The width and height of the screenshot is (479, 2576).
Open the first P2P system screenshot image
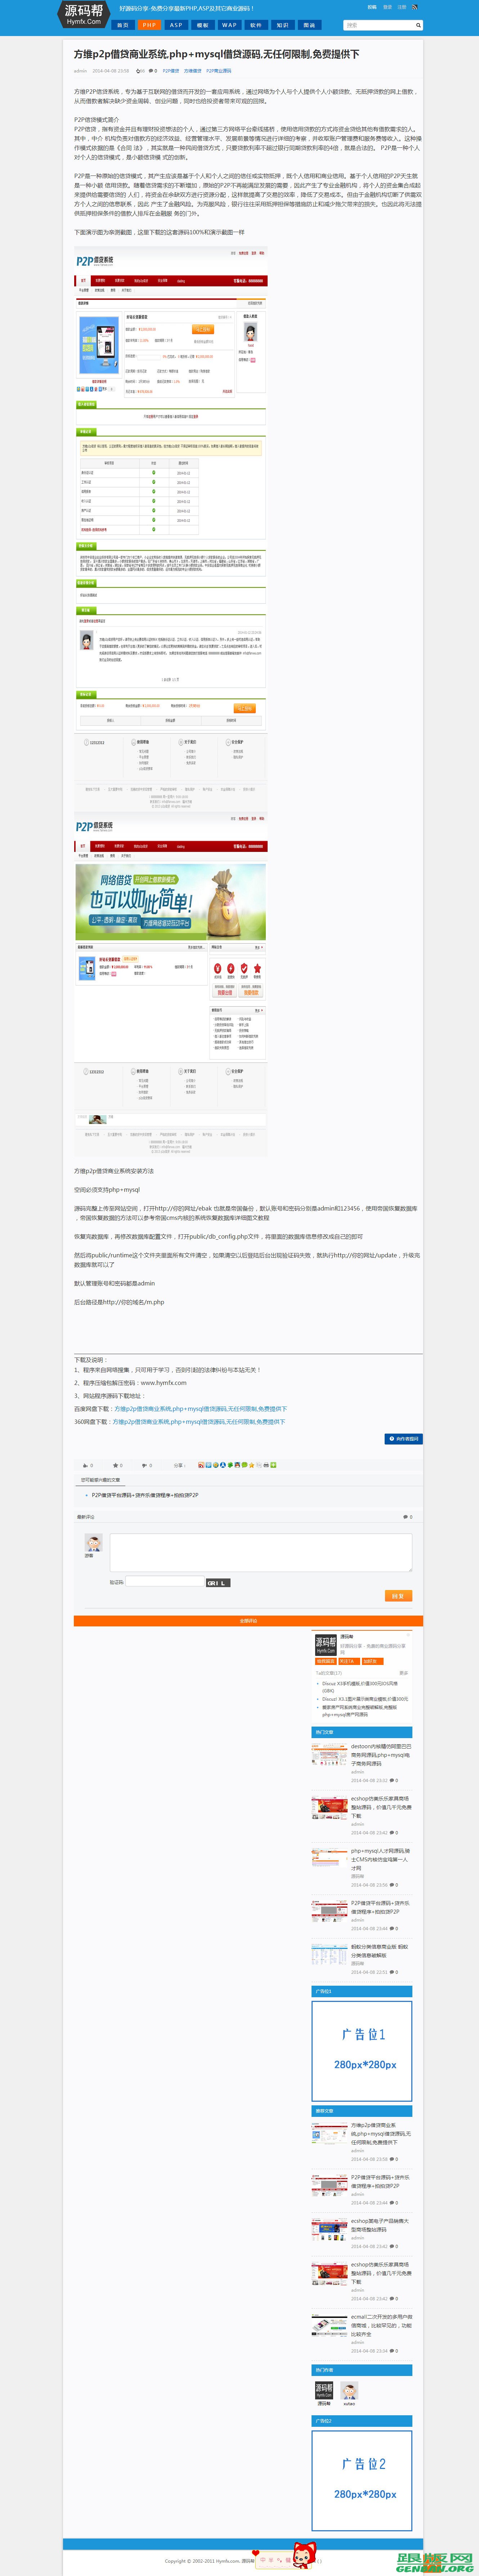(x=171, y=529)
